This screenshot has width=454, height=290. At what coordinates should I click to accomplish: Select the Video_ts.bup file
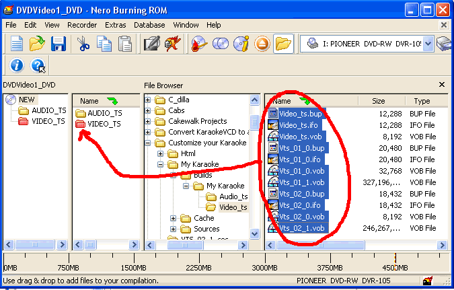click(300, 114)
